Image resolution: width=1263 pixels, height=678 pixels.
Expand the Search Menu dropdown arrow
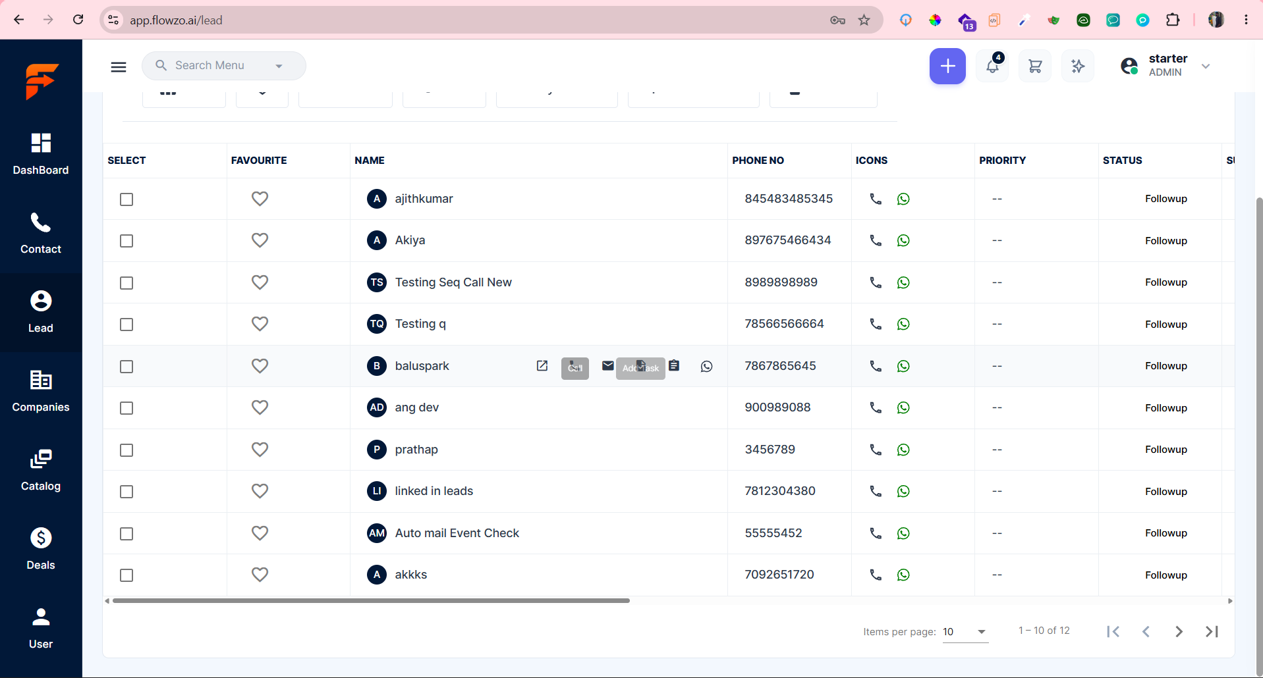click(x=279, y=66)
